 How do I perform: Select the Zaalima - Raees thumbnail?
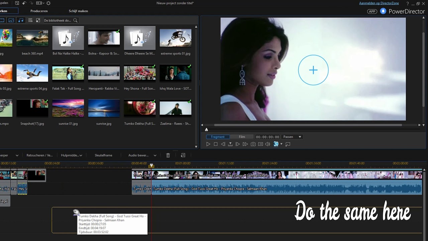(176, 108)
